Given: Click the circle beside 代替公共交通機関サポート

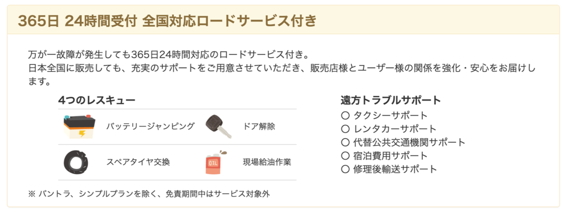Looking at the screenshot, I should (345, 142).
